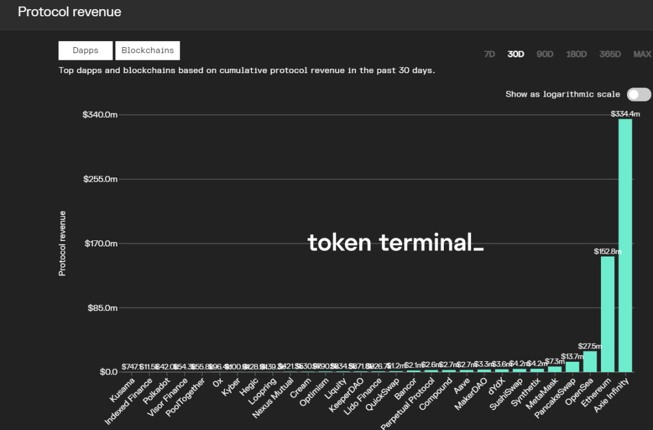Image resolution: width=653 pixels, height=430 pixels.
Task: Select the MAX time range
Action: (x=642, y=54)
